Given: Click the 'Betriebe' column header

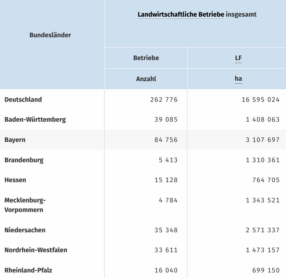Looking at the screenshot, I should point(146,58).
